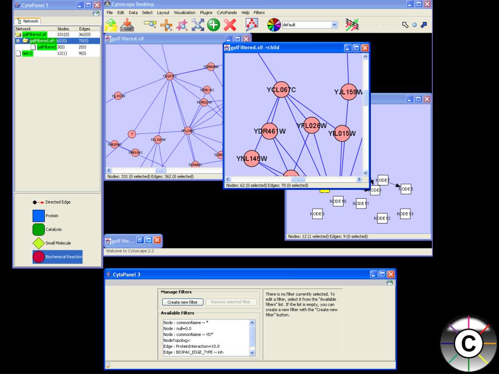Click the Directed Edge palette icon
This screenshot has height=374, width=499.
[x=38, y=202]
